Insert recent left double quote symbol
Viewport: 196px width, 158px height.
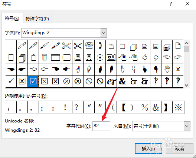(x=89, y=107)
